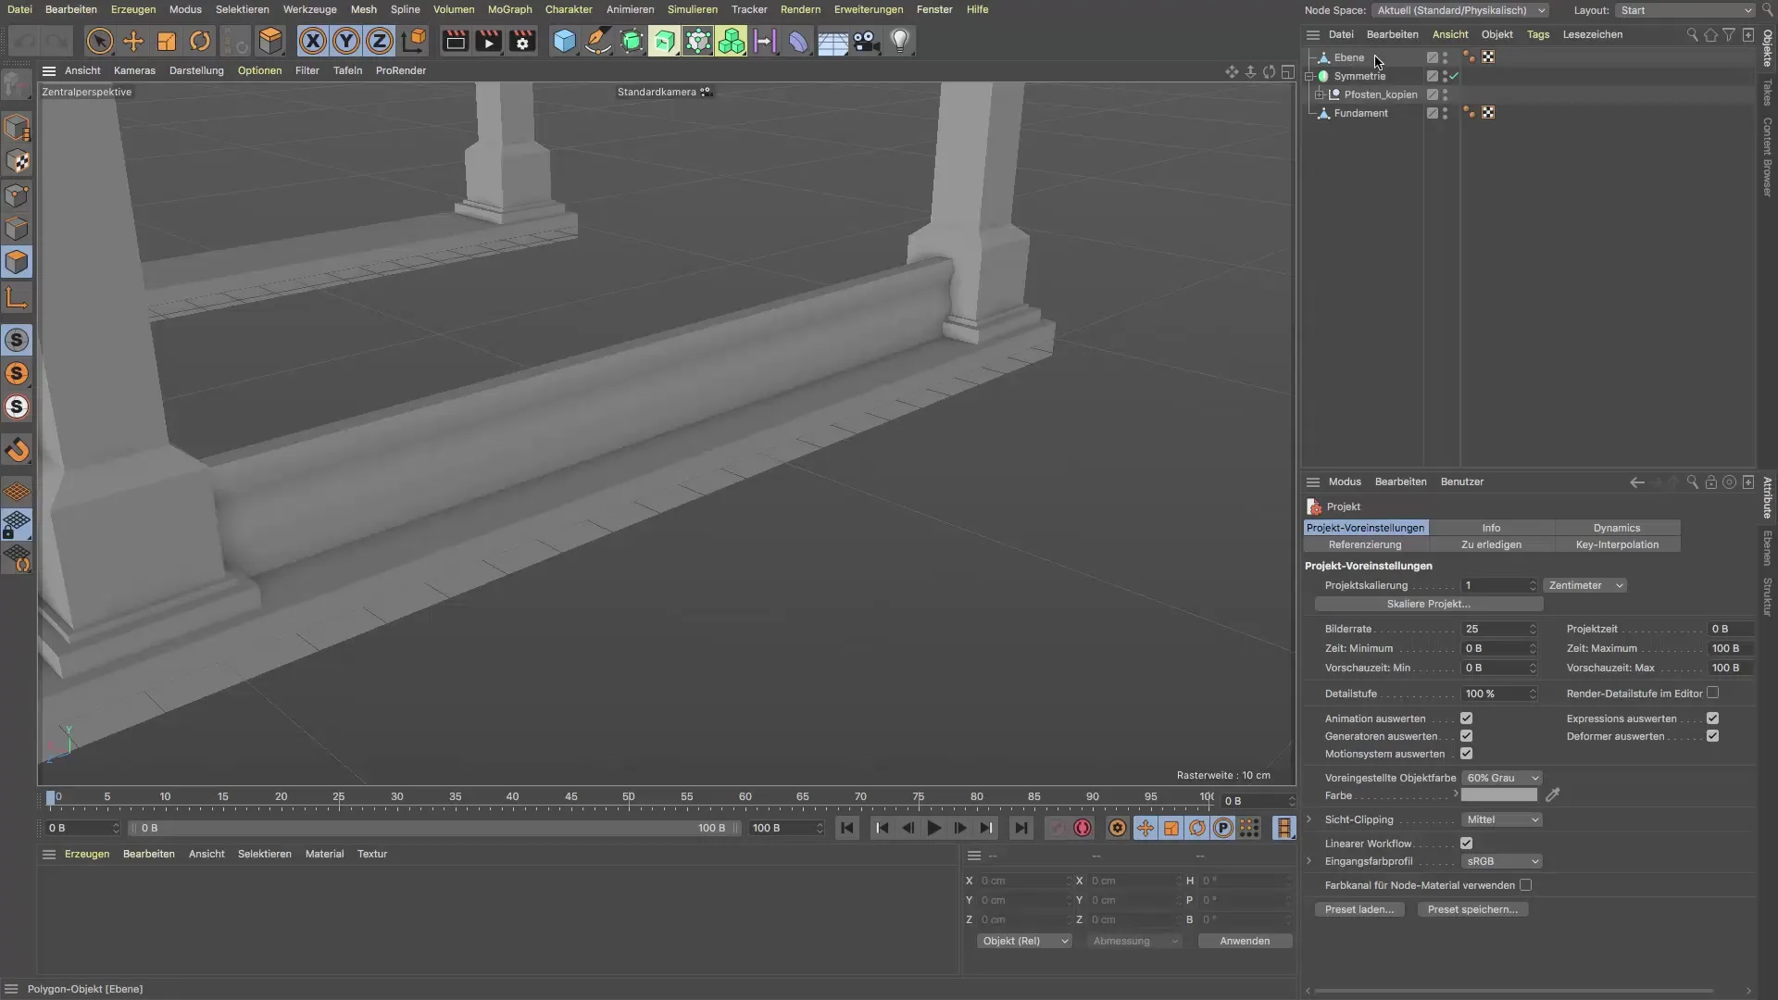Open the MoGraph cloner green cubes icon
Image resolution: width=1778 pixels, height=1000 pixels.
(x=732, y=41)
